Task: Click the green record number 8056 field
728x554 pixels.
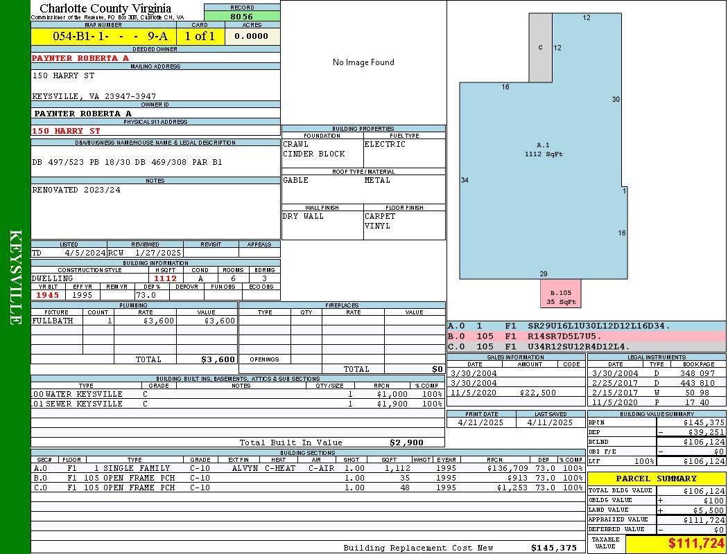Action: [242, 16]
